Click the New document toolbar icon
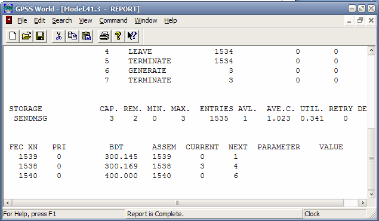This screenshot has width=379, height=221. pos(13,36)
